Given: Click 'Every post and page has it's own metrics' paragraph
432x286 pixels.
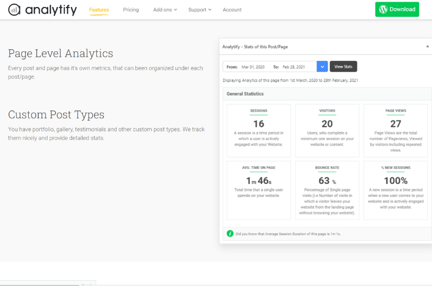Looking at the screenshot, I should 105,72.
